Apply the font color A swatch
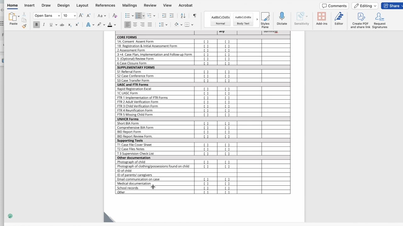 point(110,24)
